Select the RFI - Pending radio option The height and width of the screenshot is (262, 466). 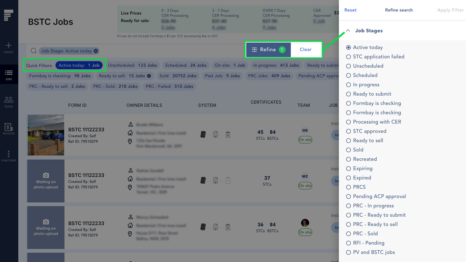click(x=348, y=243)
